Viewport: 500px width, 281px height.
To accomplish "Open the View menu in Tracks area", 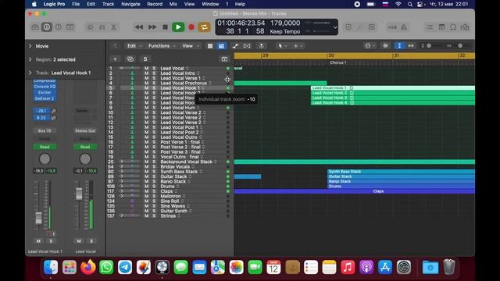I will click(x=190, y=46).
